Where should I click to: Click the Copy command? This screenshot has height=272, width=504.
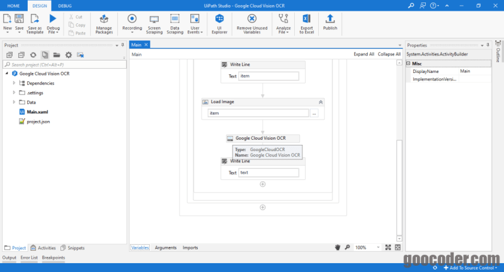click(77, 25)
